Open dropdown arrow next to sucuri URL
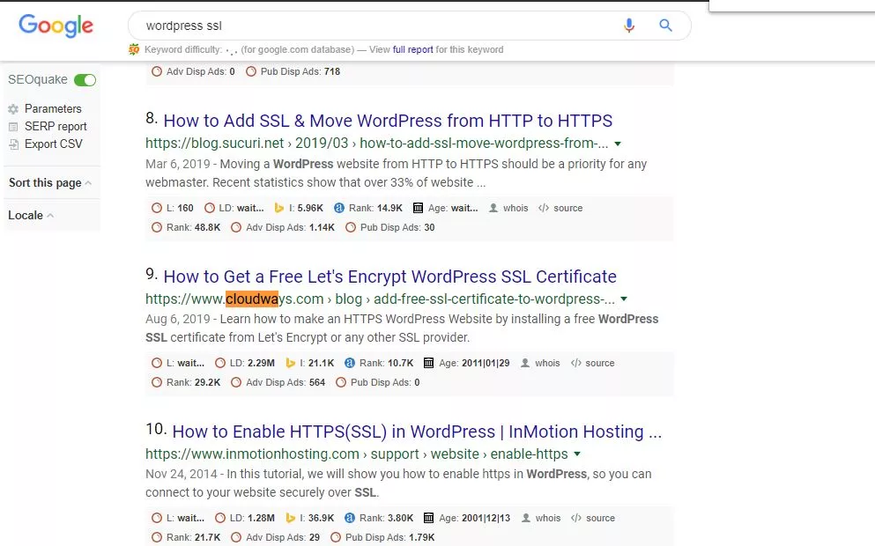The image size is (875, 546). [618, 144]
